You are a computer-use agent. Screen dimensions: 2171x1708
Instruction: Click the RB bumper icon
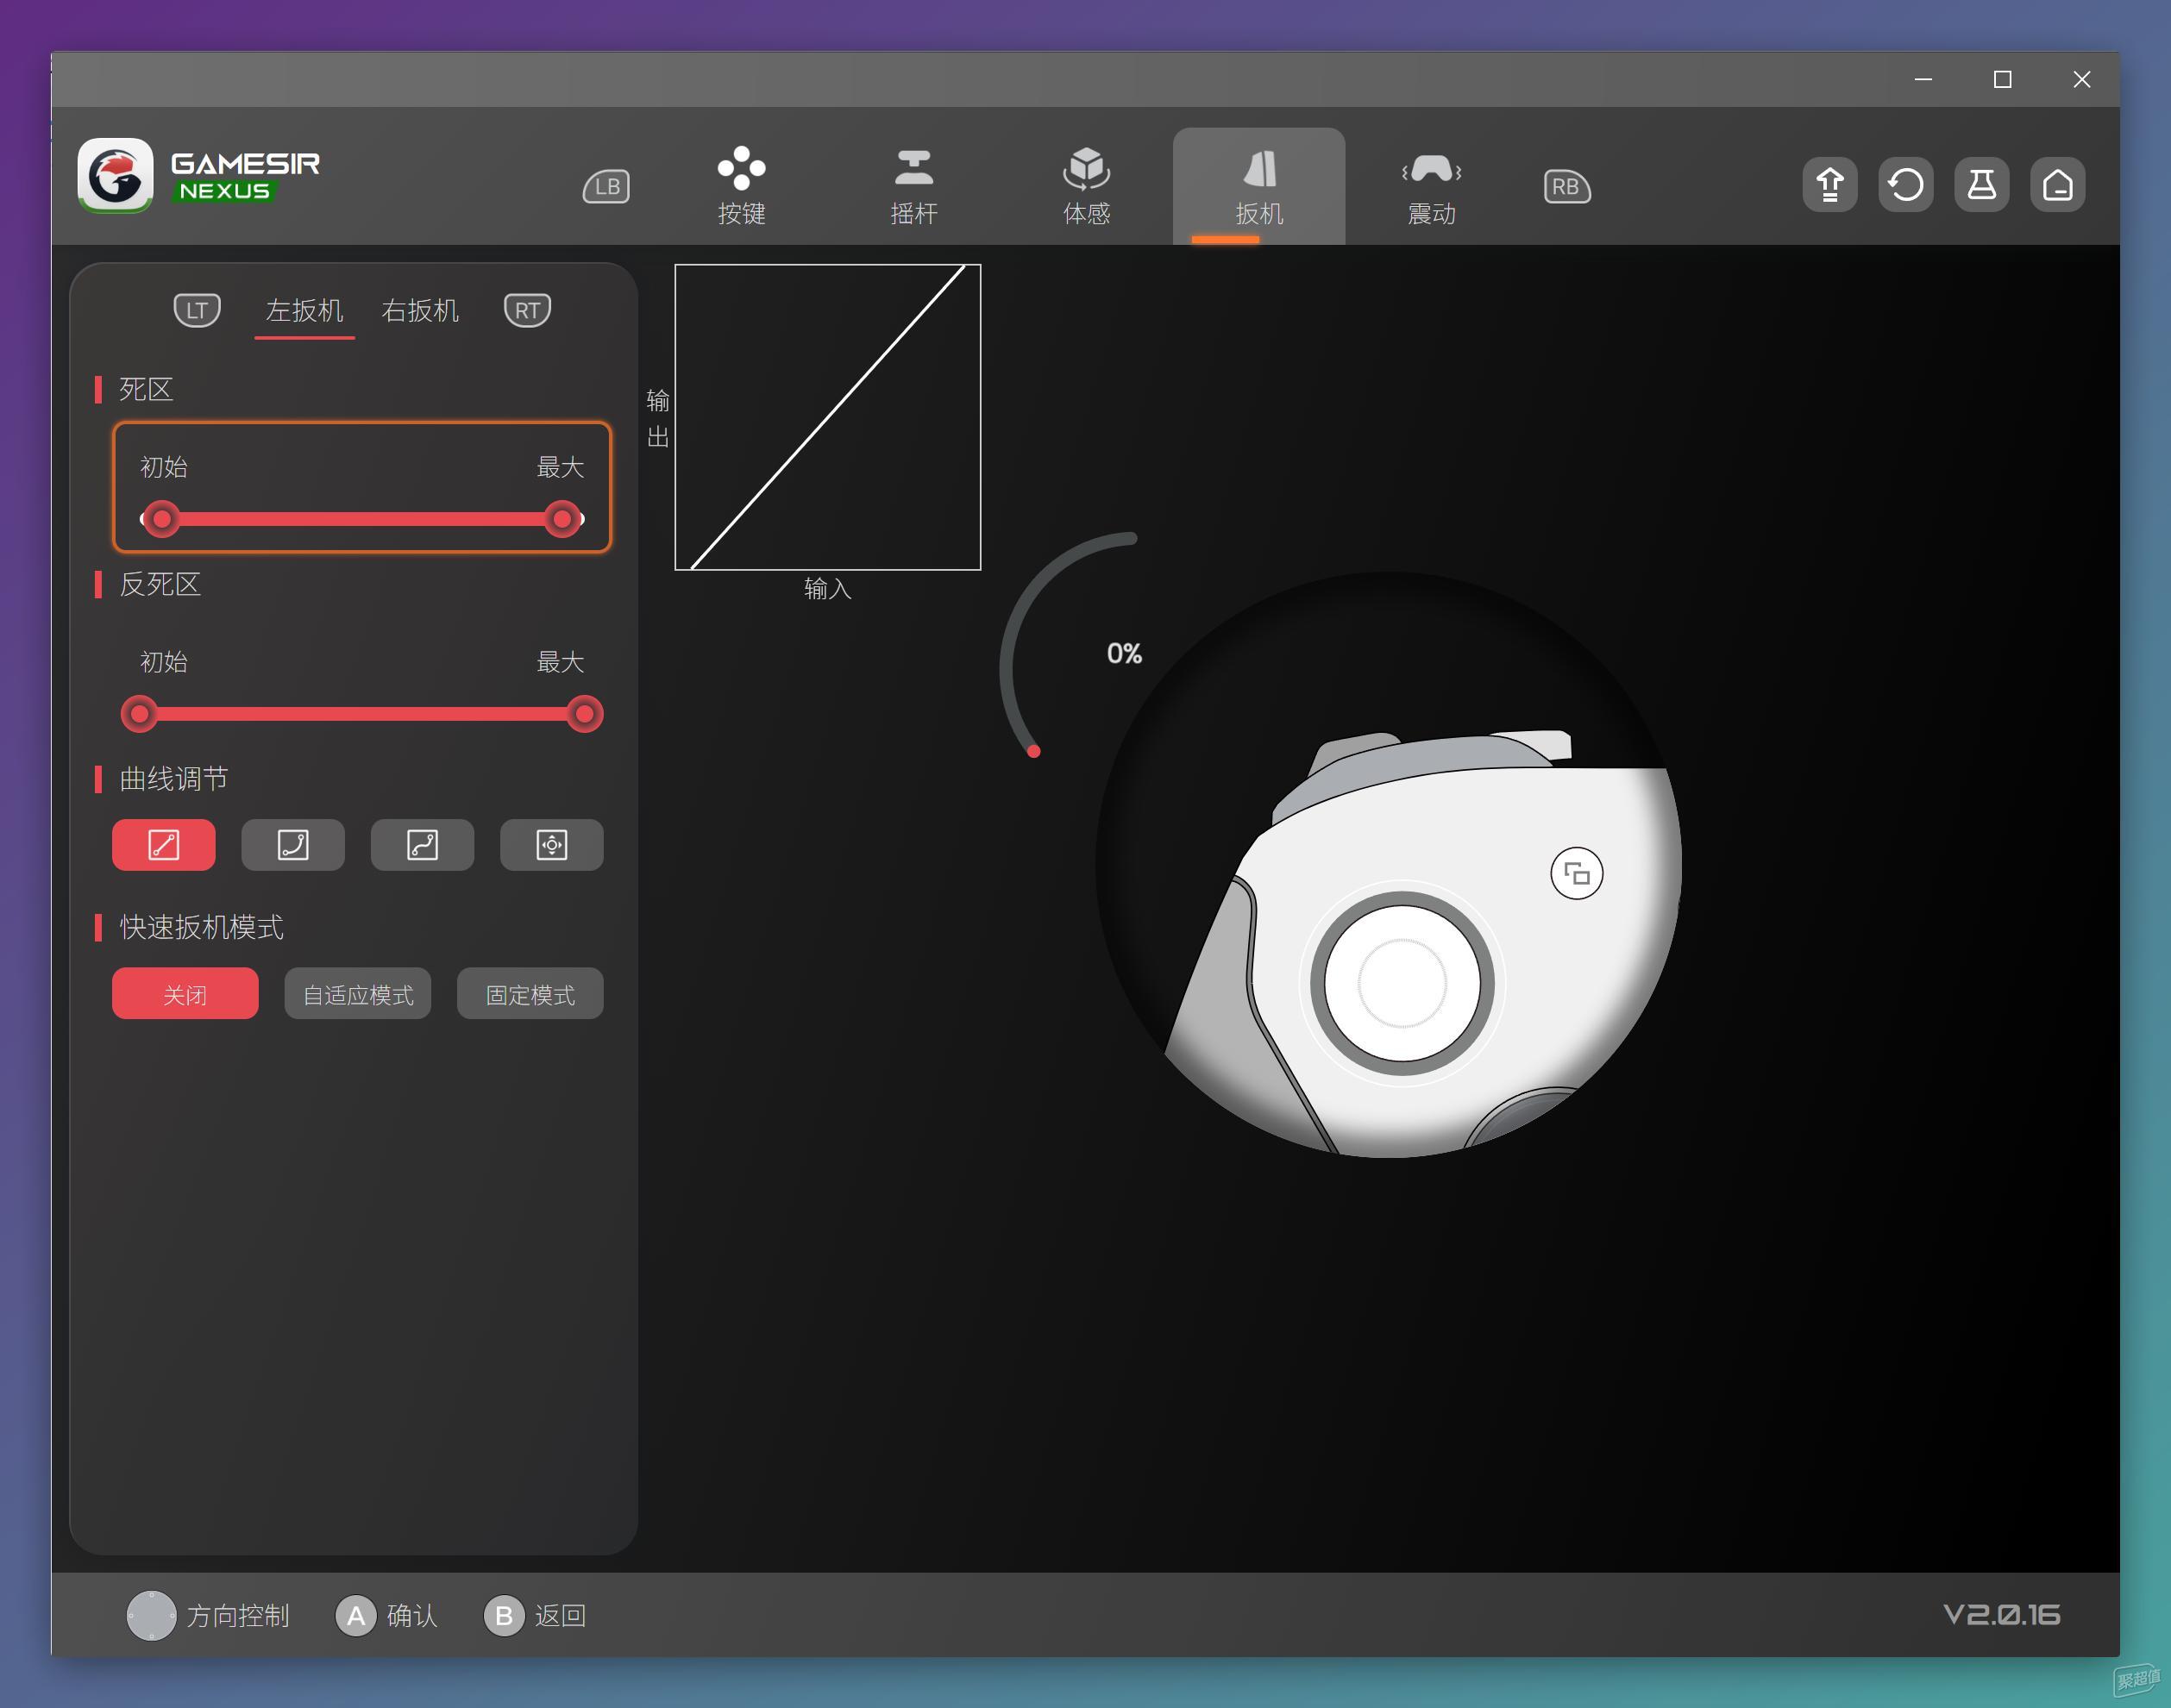[1566, 186]
